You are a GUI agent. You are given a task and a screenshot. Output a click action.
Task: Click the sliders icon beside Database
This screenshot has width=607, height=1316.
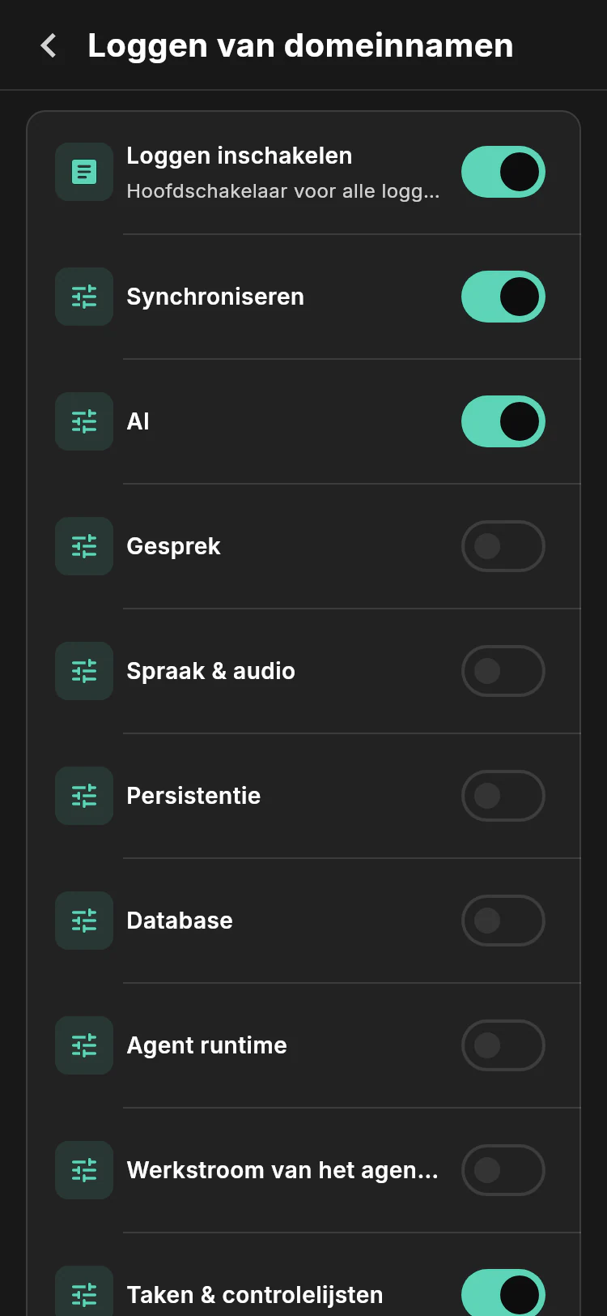84,921
